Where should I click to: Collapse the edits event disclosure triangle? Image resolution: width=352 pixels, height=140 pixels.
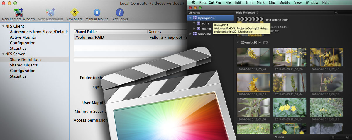[194, 23]
